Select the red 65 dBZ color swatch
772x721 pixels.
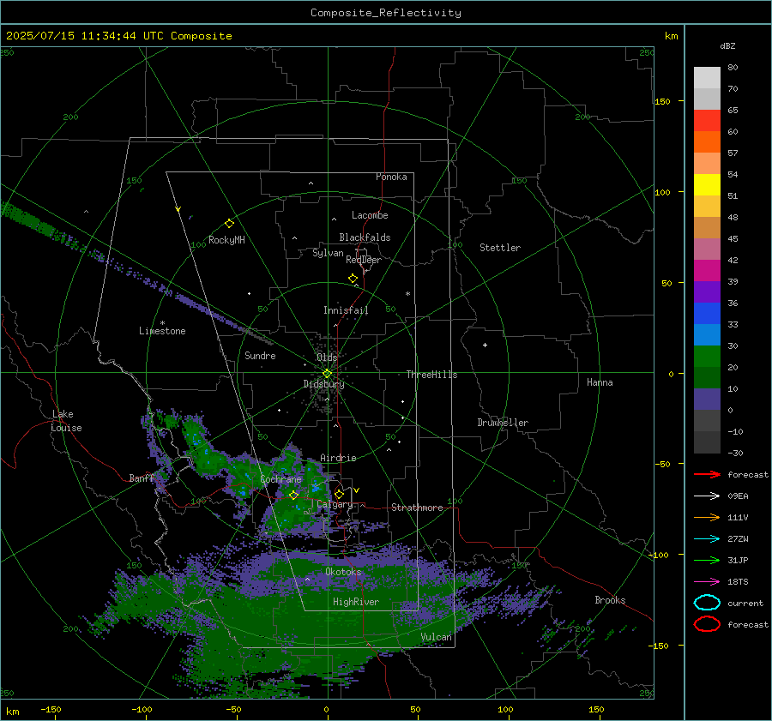click(x=707, y=121)
